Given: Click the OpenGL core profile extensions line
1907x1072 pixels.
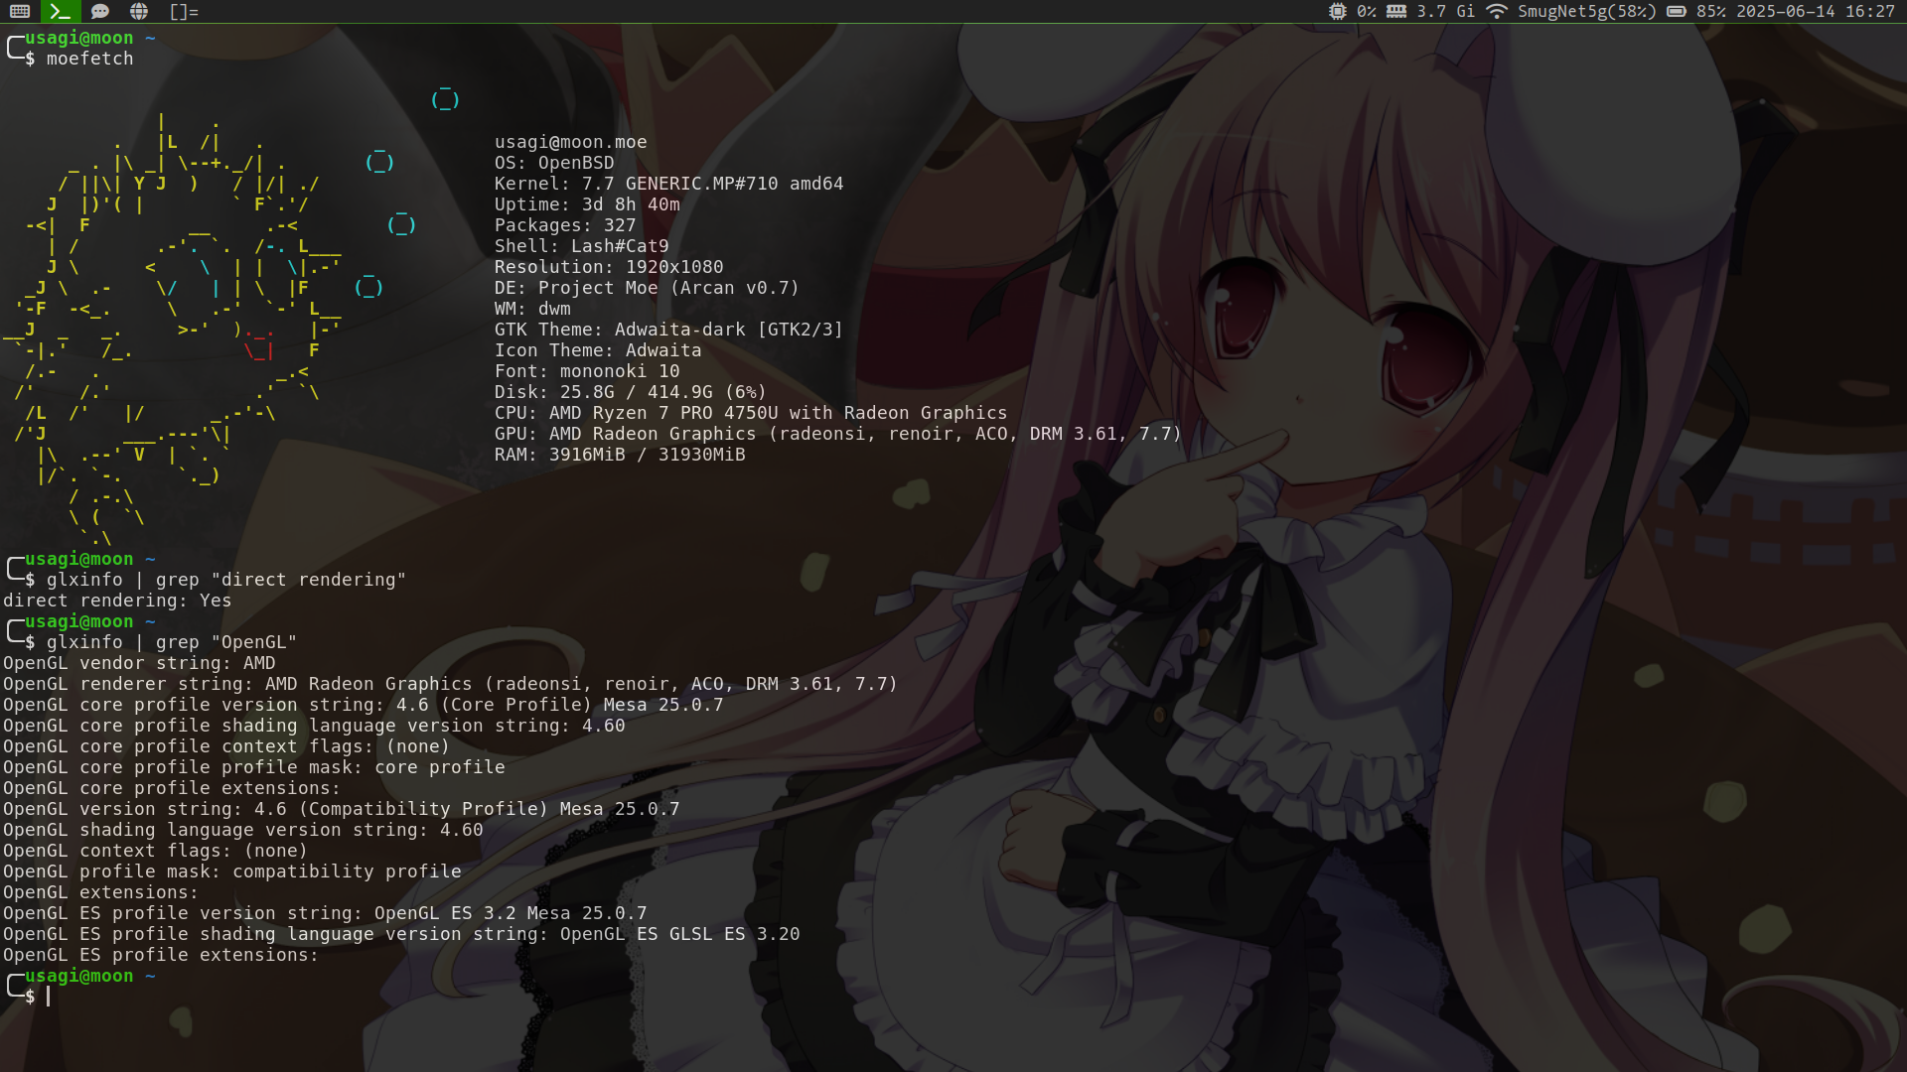Looking at the screenshot, I should click(x=171, y=788).
